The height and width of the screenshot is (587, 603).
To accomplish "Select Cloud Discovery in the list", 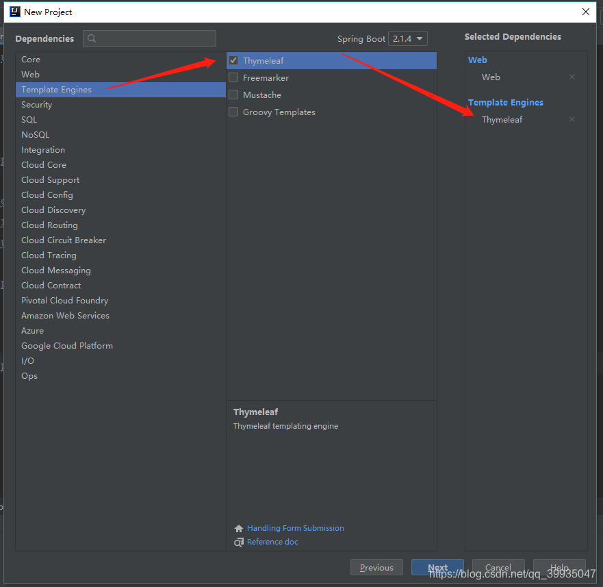I will [120, 210].
